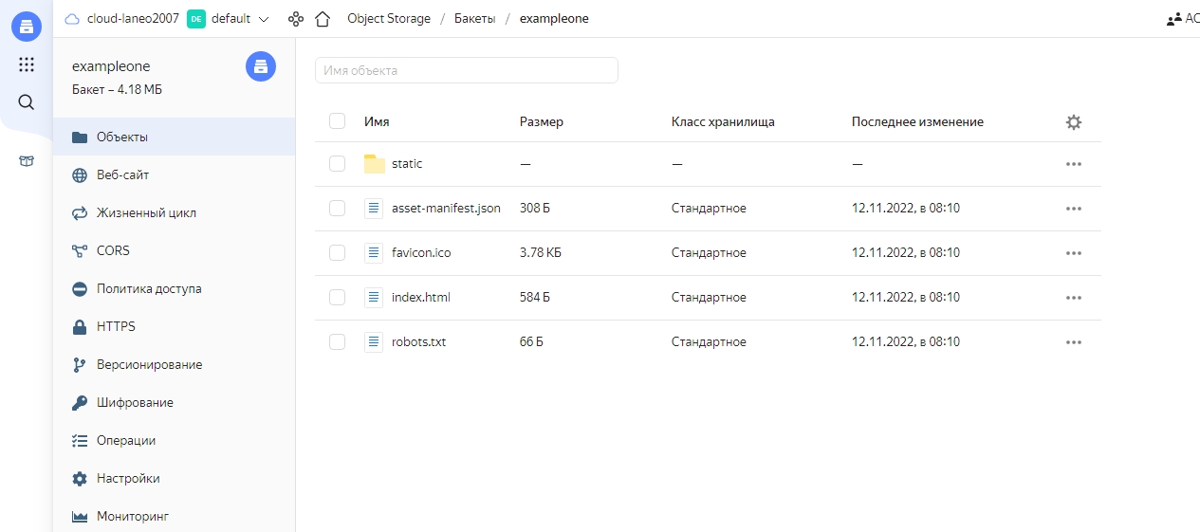Click the Имя объекта search field
Image resolution: width=1200 pixels, height=532 pixels.
466,70
